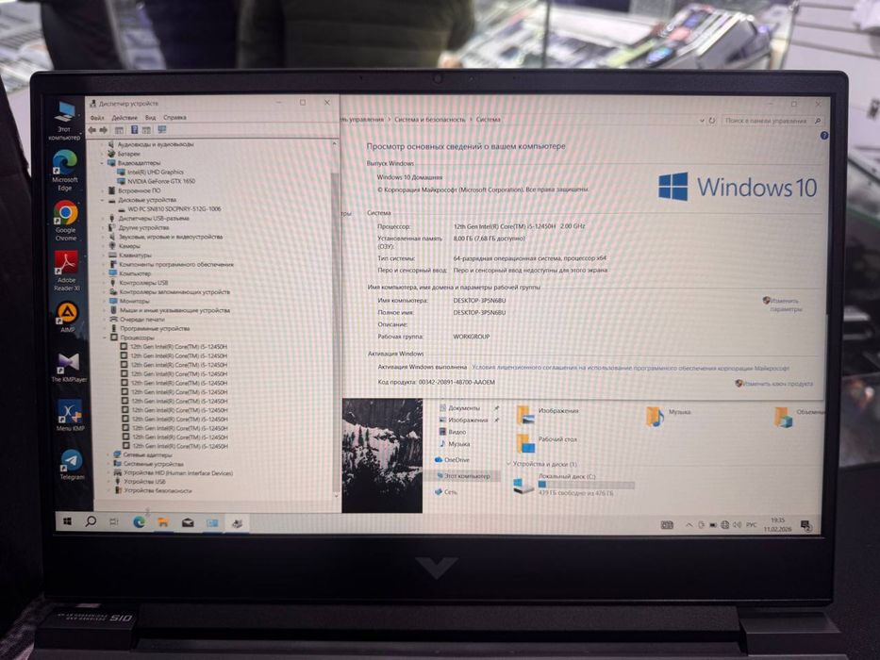Screen dimensions: 880x660
Task: Click the taskbar search magnifier
Action: coord(91,521)
